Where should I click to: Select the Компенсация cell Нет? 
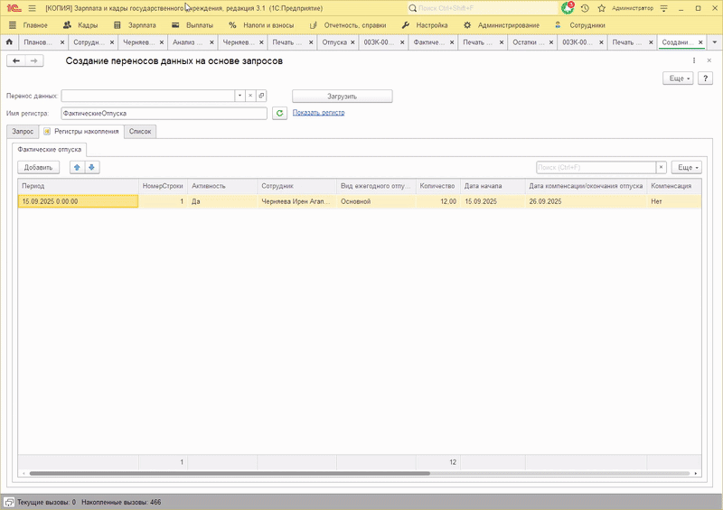pyautogui.click(x=674, y=201)
